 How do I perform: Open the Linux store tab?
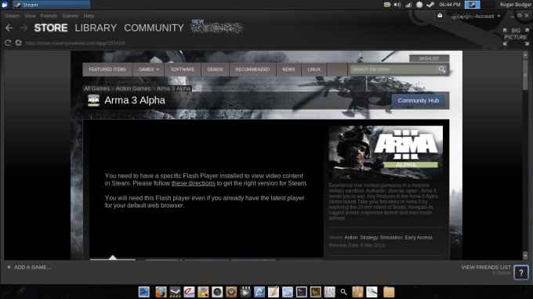(314, 69)
